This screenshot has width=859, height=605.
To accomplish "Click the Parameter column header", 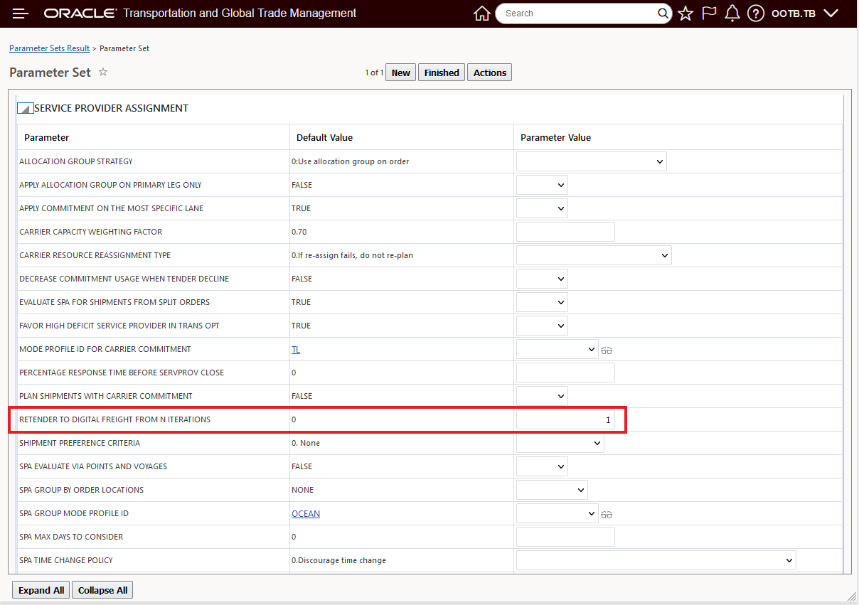I will click(47, 137).
